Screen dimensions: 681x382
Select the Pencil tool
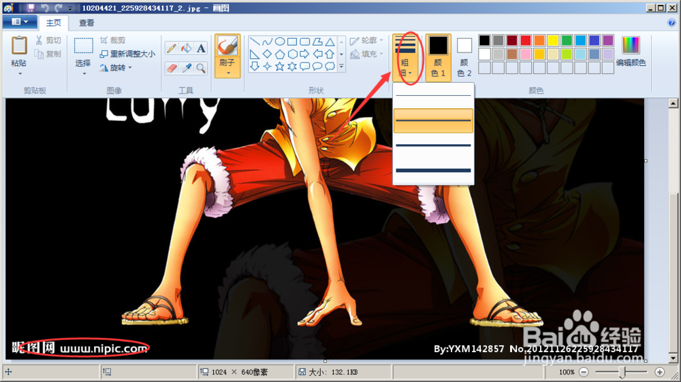click(x=172, y=48)
